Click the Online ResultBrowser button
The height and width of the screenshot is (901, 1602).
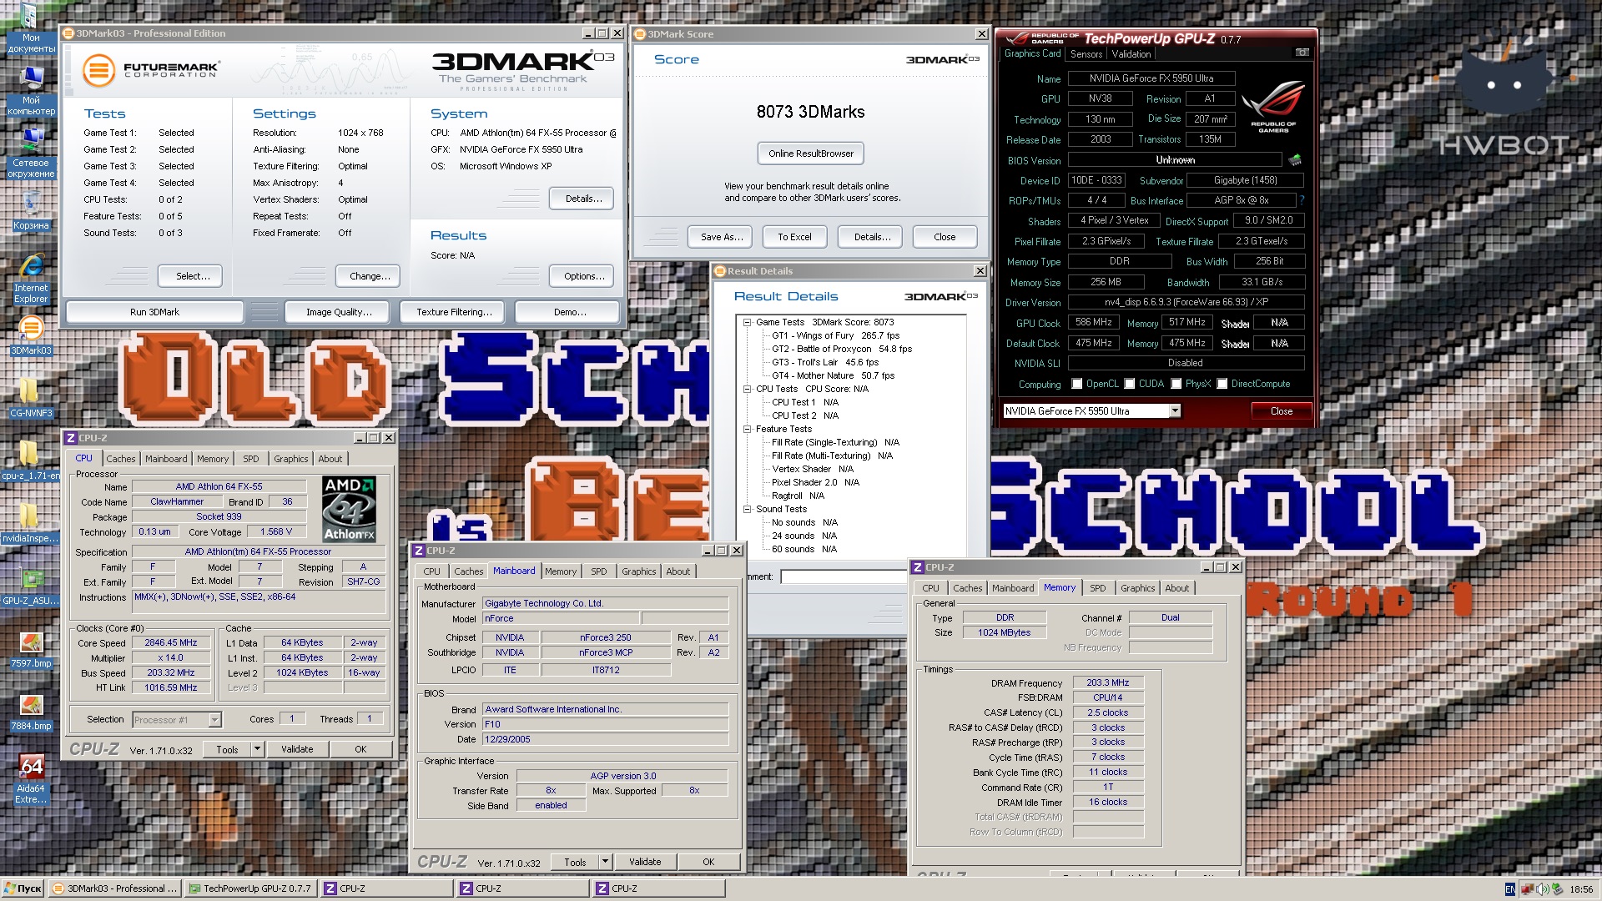tap(811, 154)
